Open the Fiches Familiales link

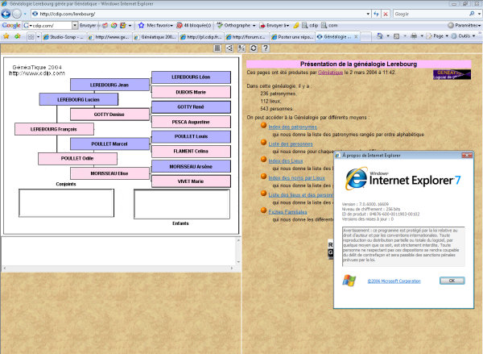click(x=287, y=212)
